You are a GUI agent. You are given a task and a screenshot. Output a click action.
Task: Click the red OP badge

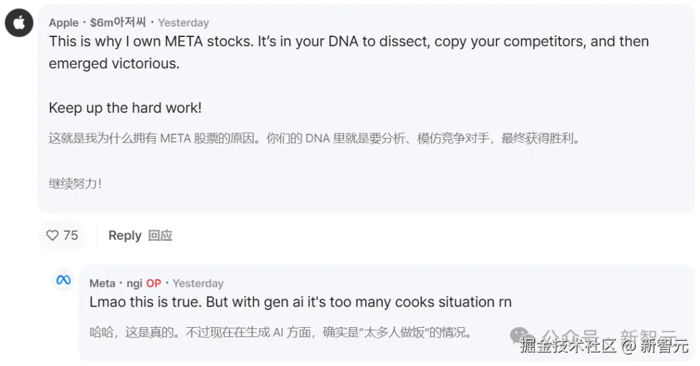tap(154, 283)
